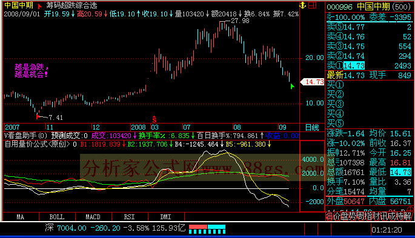Click the red-cyan volume bar indicator in status bar

207,229
